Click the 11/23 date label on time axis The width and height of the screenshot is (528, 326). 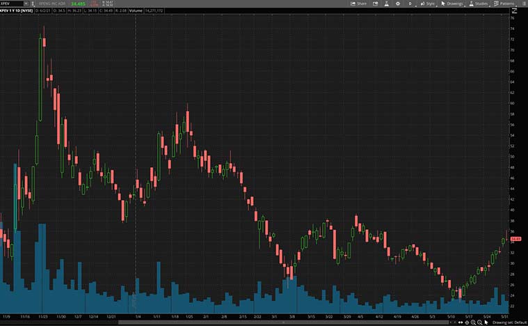42,317
